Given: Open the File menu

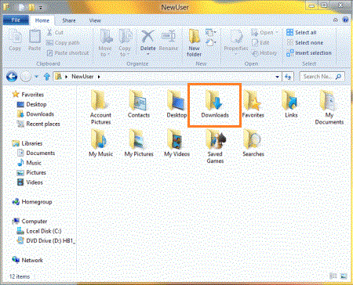Looking at the screenshot, I should 16,20.
